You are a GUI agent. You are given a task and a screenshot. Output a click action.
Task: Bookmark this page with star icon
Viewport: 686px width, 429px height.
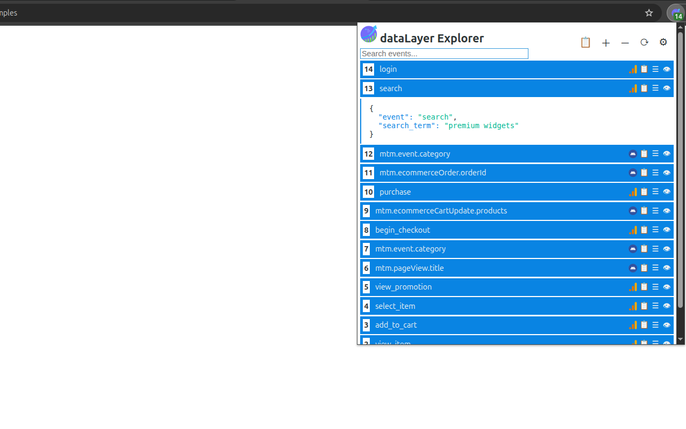coord(649,13)
